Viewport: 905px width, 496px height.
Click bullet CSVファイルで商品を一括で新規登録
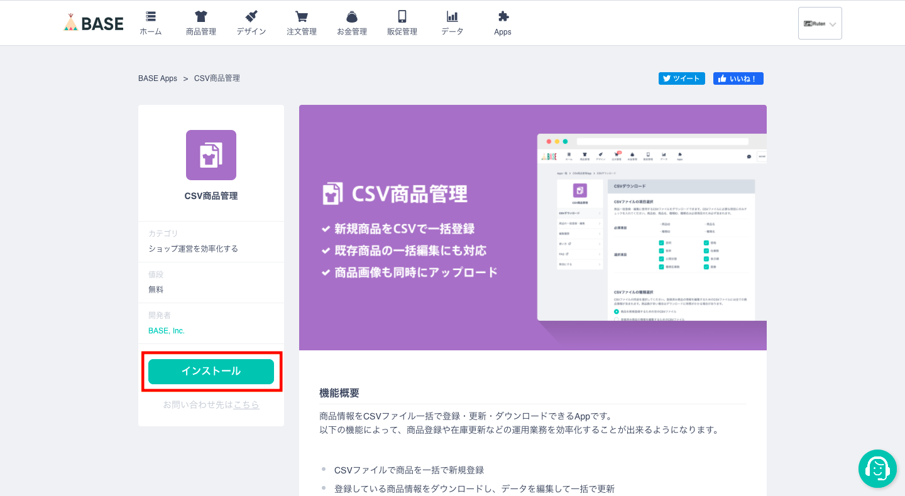[409, 470]
